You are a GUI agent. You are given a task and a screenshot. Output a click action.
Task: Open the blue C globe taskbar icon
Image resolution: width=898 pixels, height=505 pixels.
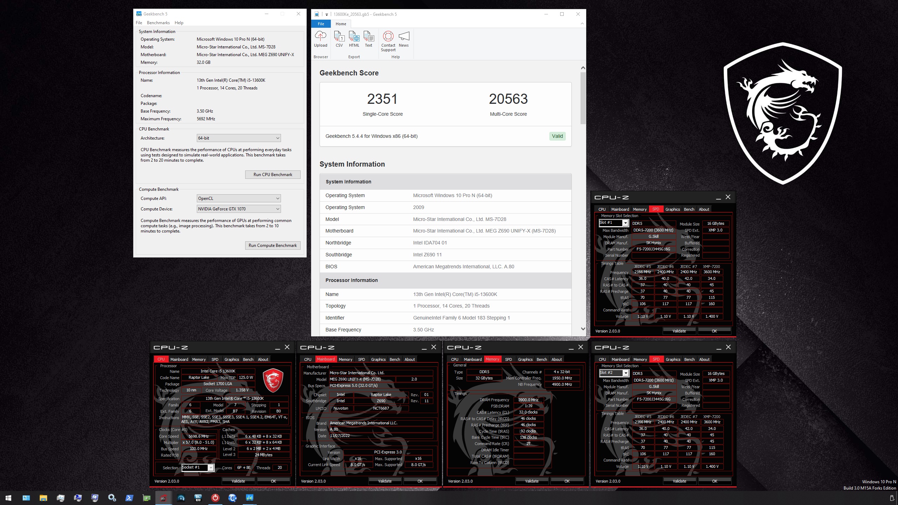[x=232, y=498]
